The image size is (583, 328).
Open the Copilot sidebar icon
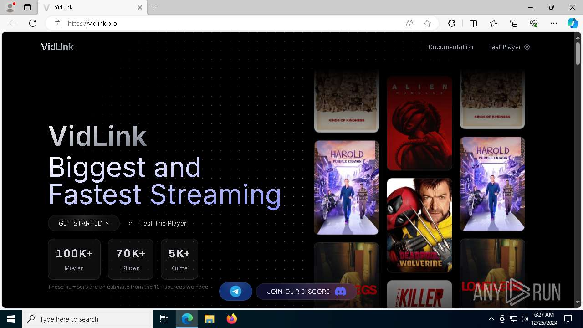[573, 23]
